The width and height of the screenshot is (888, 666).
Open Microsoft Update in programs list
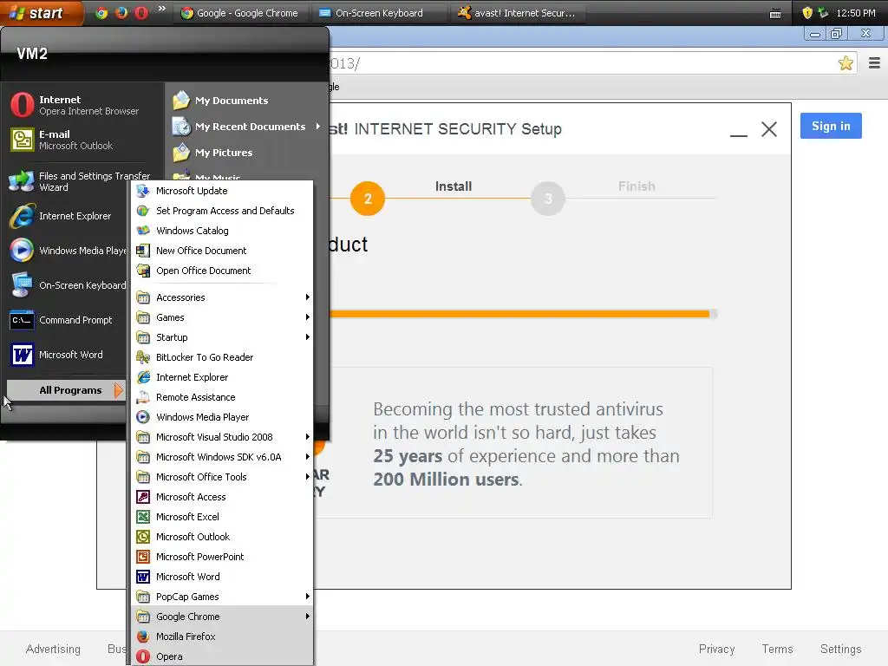[223, 191]
